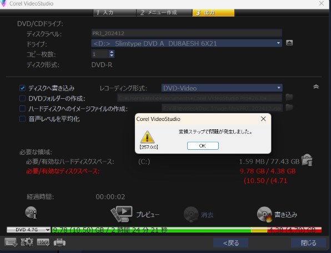Click the burn disc icon
The height and width of the screenshot is (253, 331).
pos(264,214)
